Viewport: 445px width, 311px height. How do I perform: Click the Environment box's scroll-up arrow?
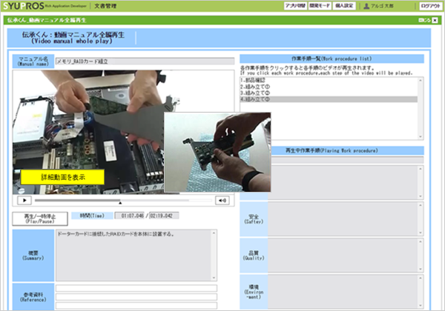coord(421,278)
